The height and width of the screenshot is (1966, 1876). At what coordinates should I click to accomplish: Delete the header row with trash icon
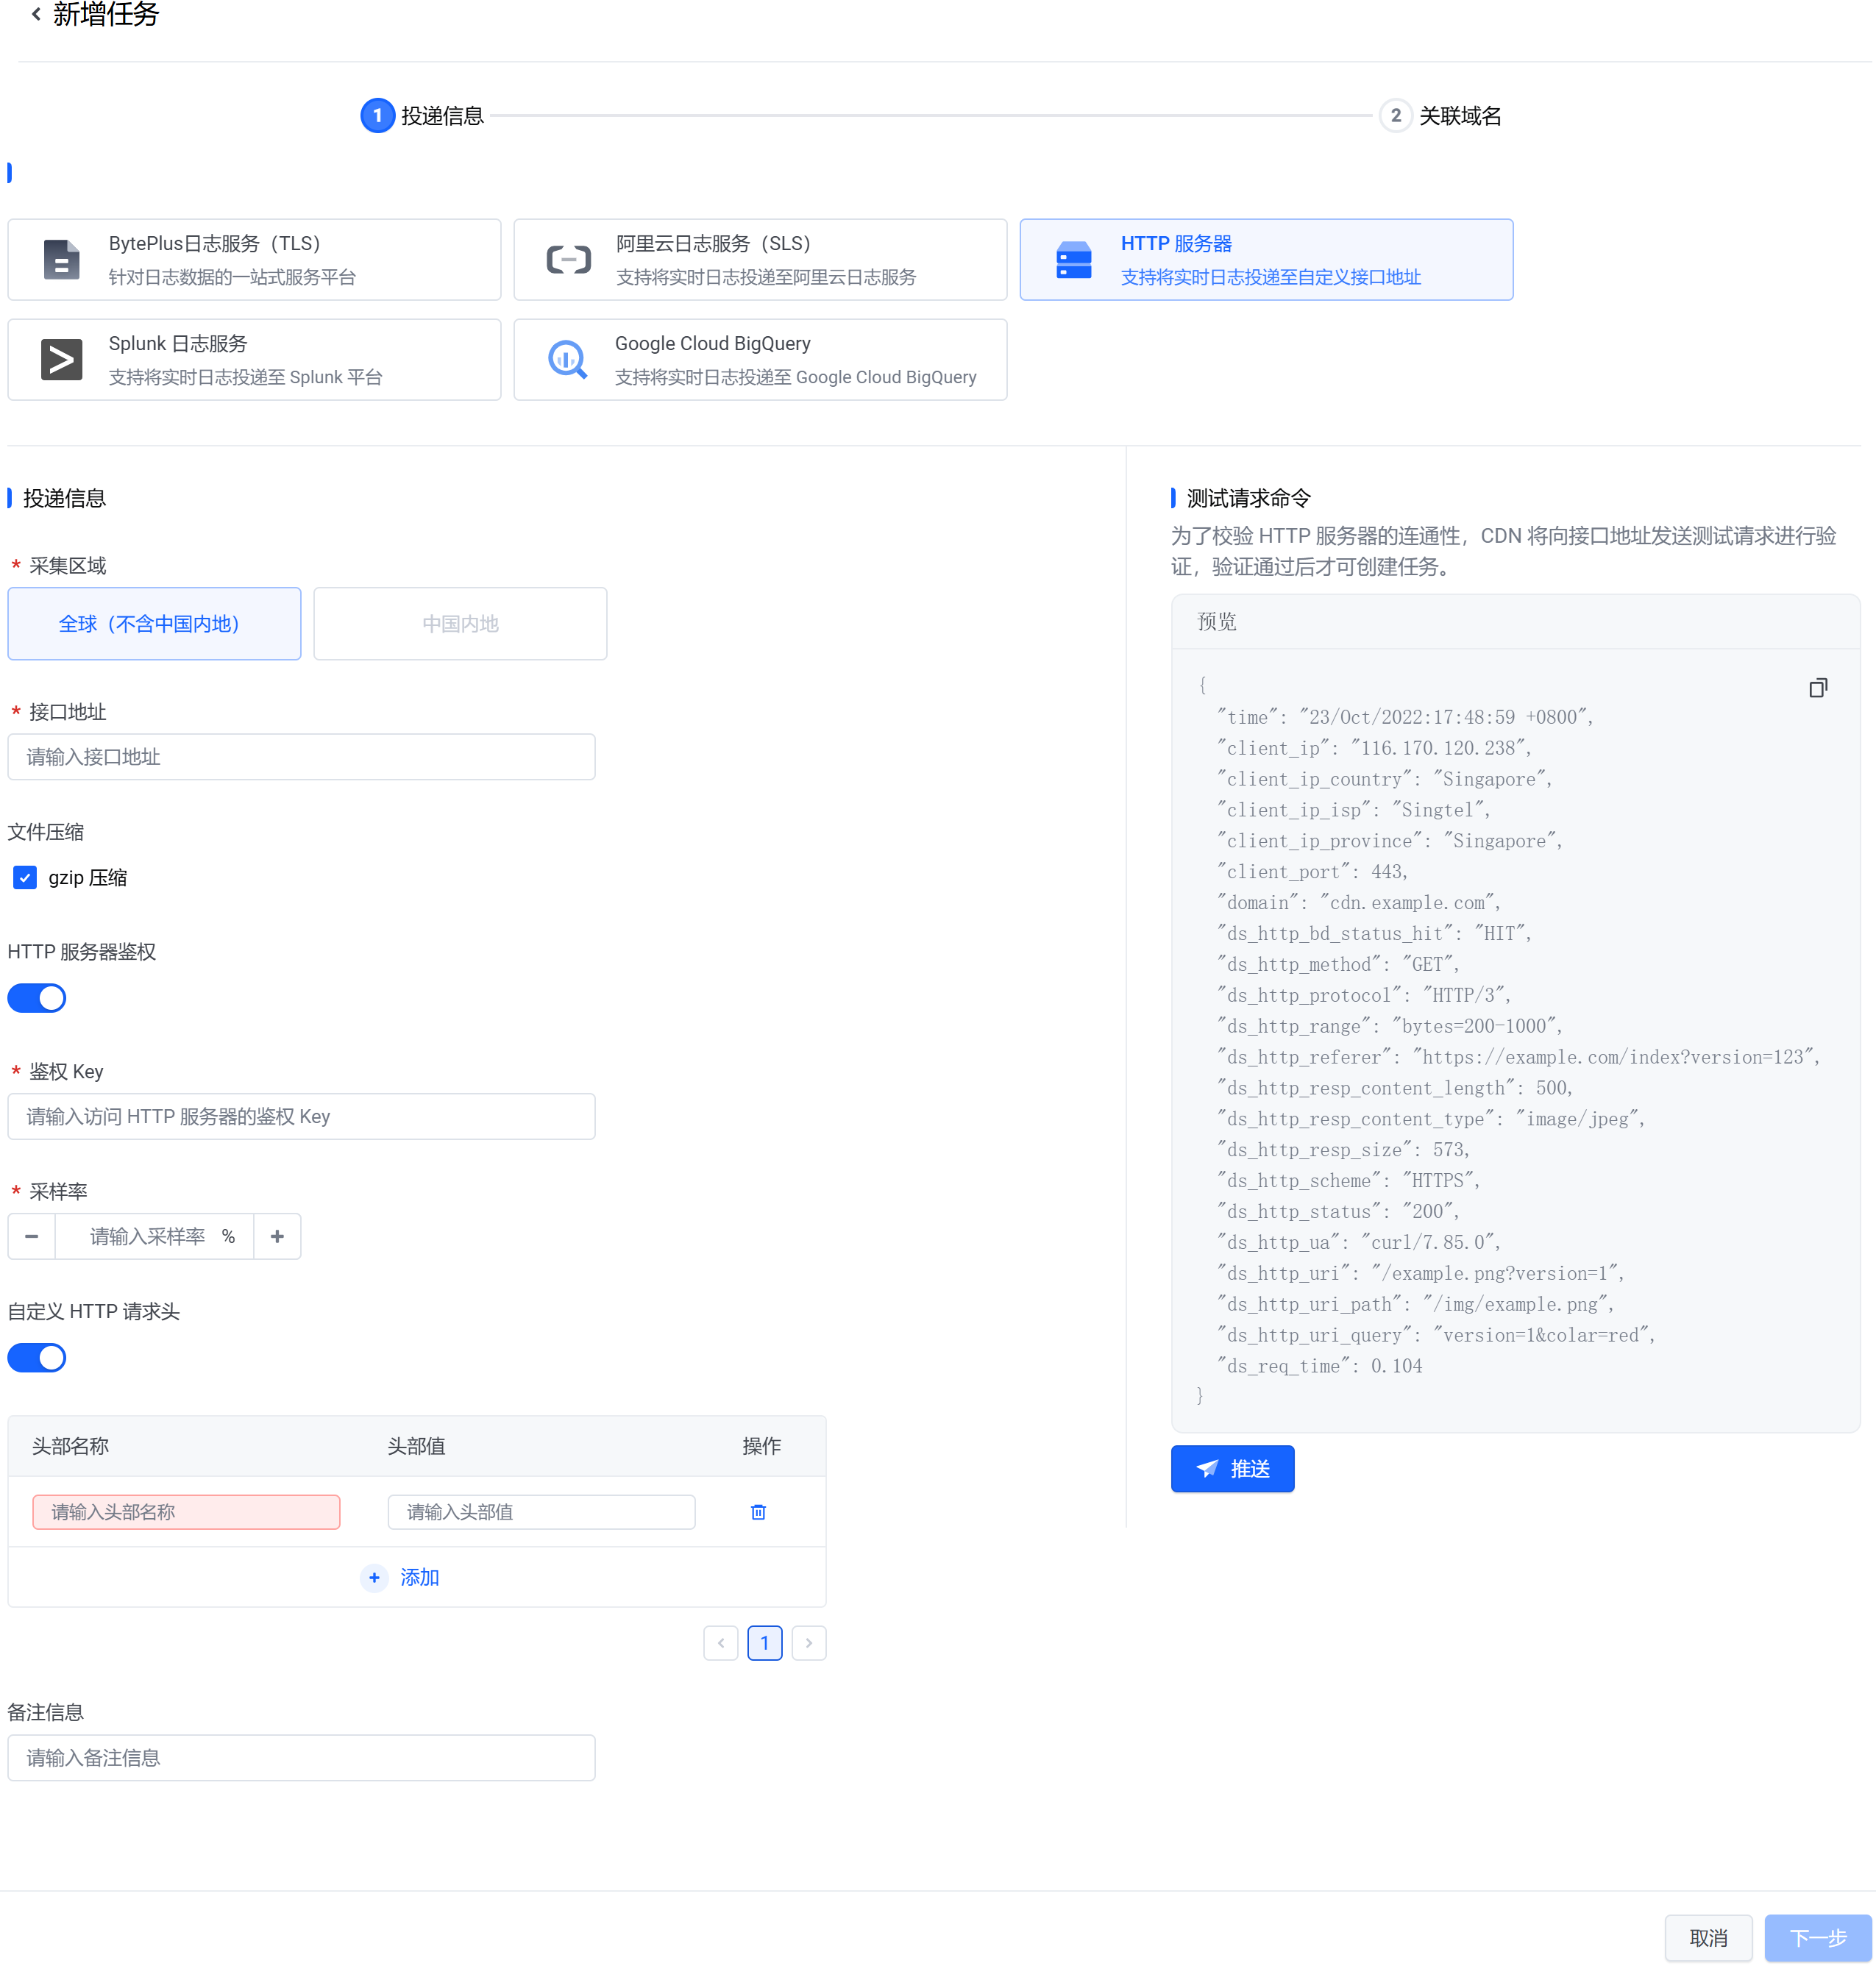758,1511
